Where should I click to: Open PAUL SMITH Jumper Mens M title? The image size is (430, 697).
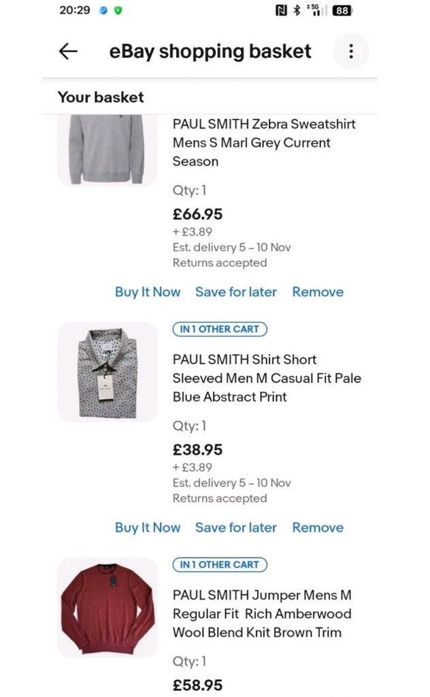pos(262,613)
